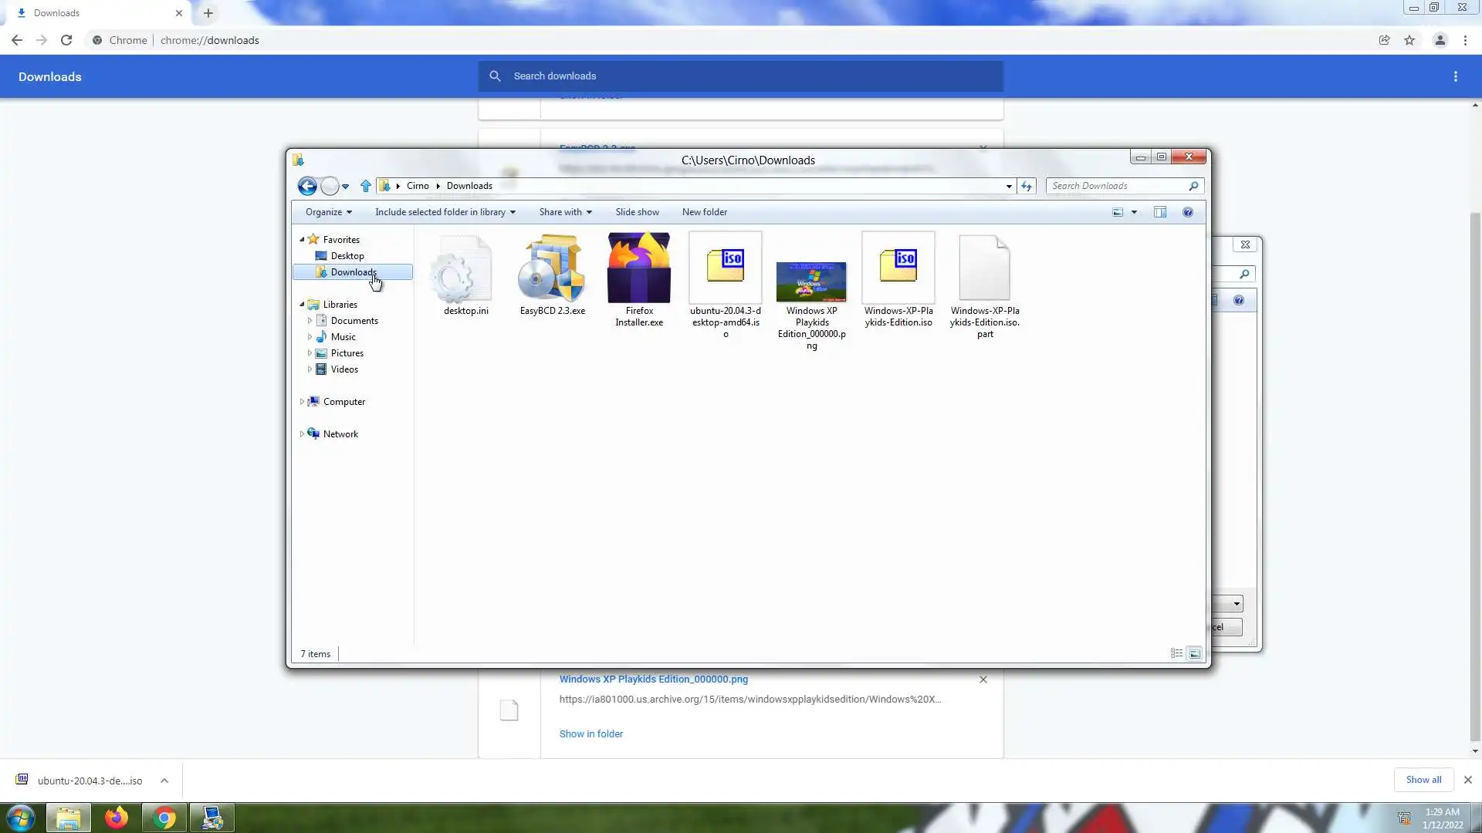Click the Explorer back navigation arrow
1482x833 pixels.
point(307,186)
